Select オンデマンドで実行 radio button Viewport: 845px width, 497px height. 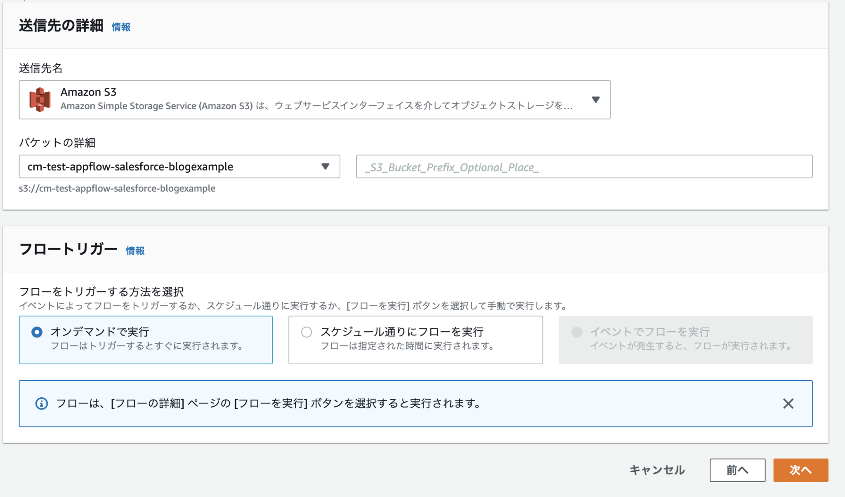[x=36, y=332]
